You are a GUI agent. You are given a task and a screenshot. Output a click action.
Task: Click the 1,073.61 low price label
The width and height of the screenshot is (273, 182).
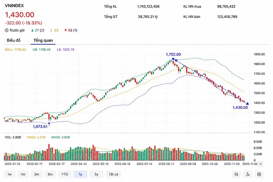click(x=40, y=127)
